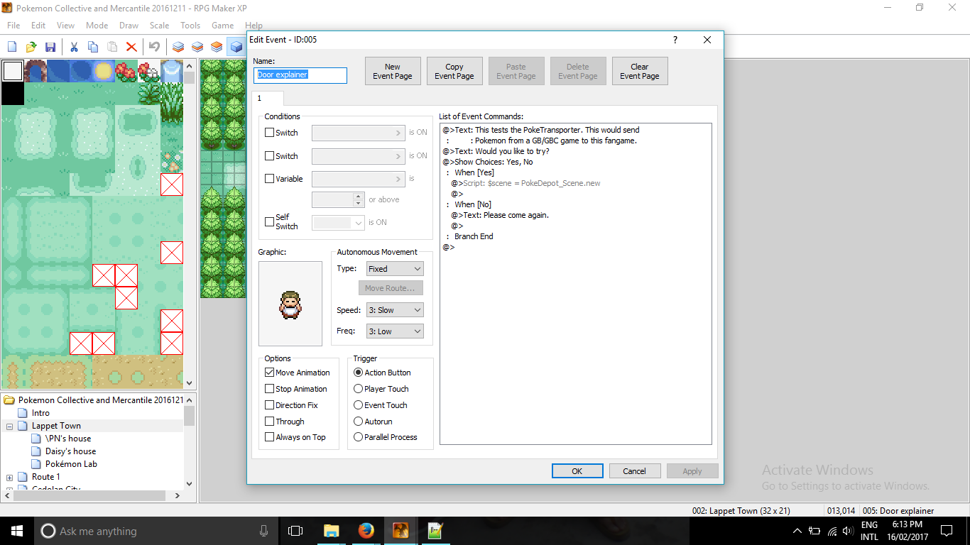Screen dimensions: 970x545
Task: Open the Mode menu
Action: 97,26
